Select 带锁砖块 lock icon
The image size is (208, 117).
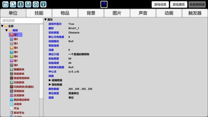point(11,91)
